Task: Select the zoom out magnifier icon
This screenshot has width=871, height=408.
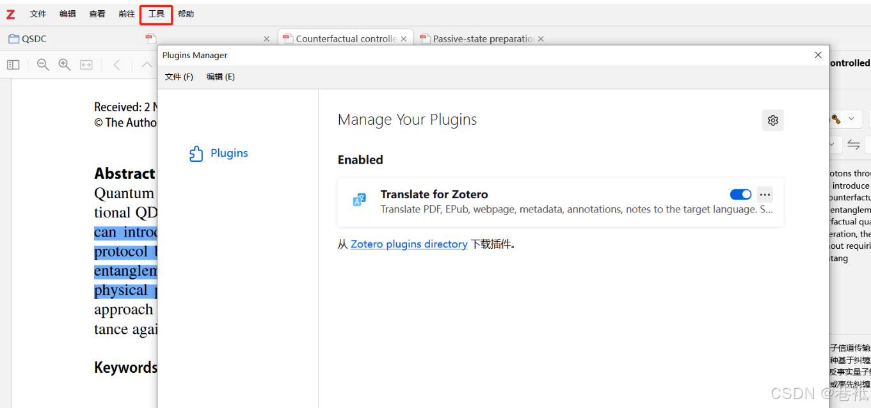Action: click(x=42, y=65)
